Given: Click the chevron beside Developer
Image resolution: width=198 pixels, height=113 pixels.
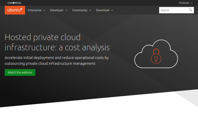Looking at the screenshot, I should click(67, 10).
